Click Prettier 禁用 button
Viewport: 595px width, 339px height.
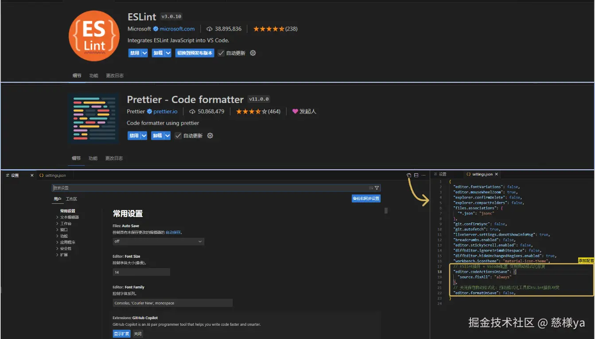point(134,136)
